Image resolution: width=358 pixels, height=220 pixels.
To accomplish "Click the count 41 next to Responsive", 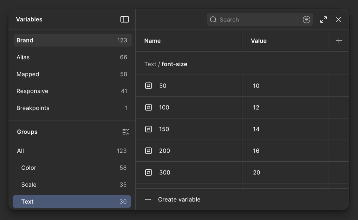I will [x=124, y=91].
